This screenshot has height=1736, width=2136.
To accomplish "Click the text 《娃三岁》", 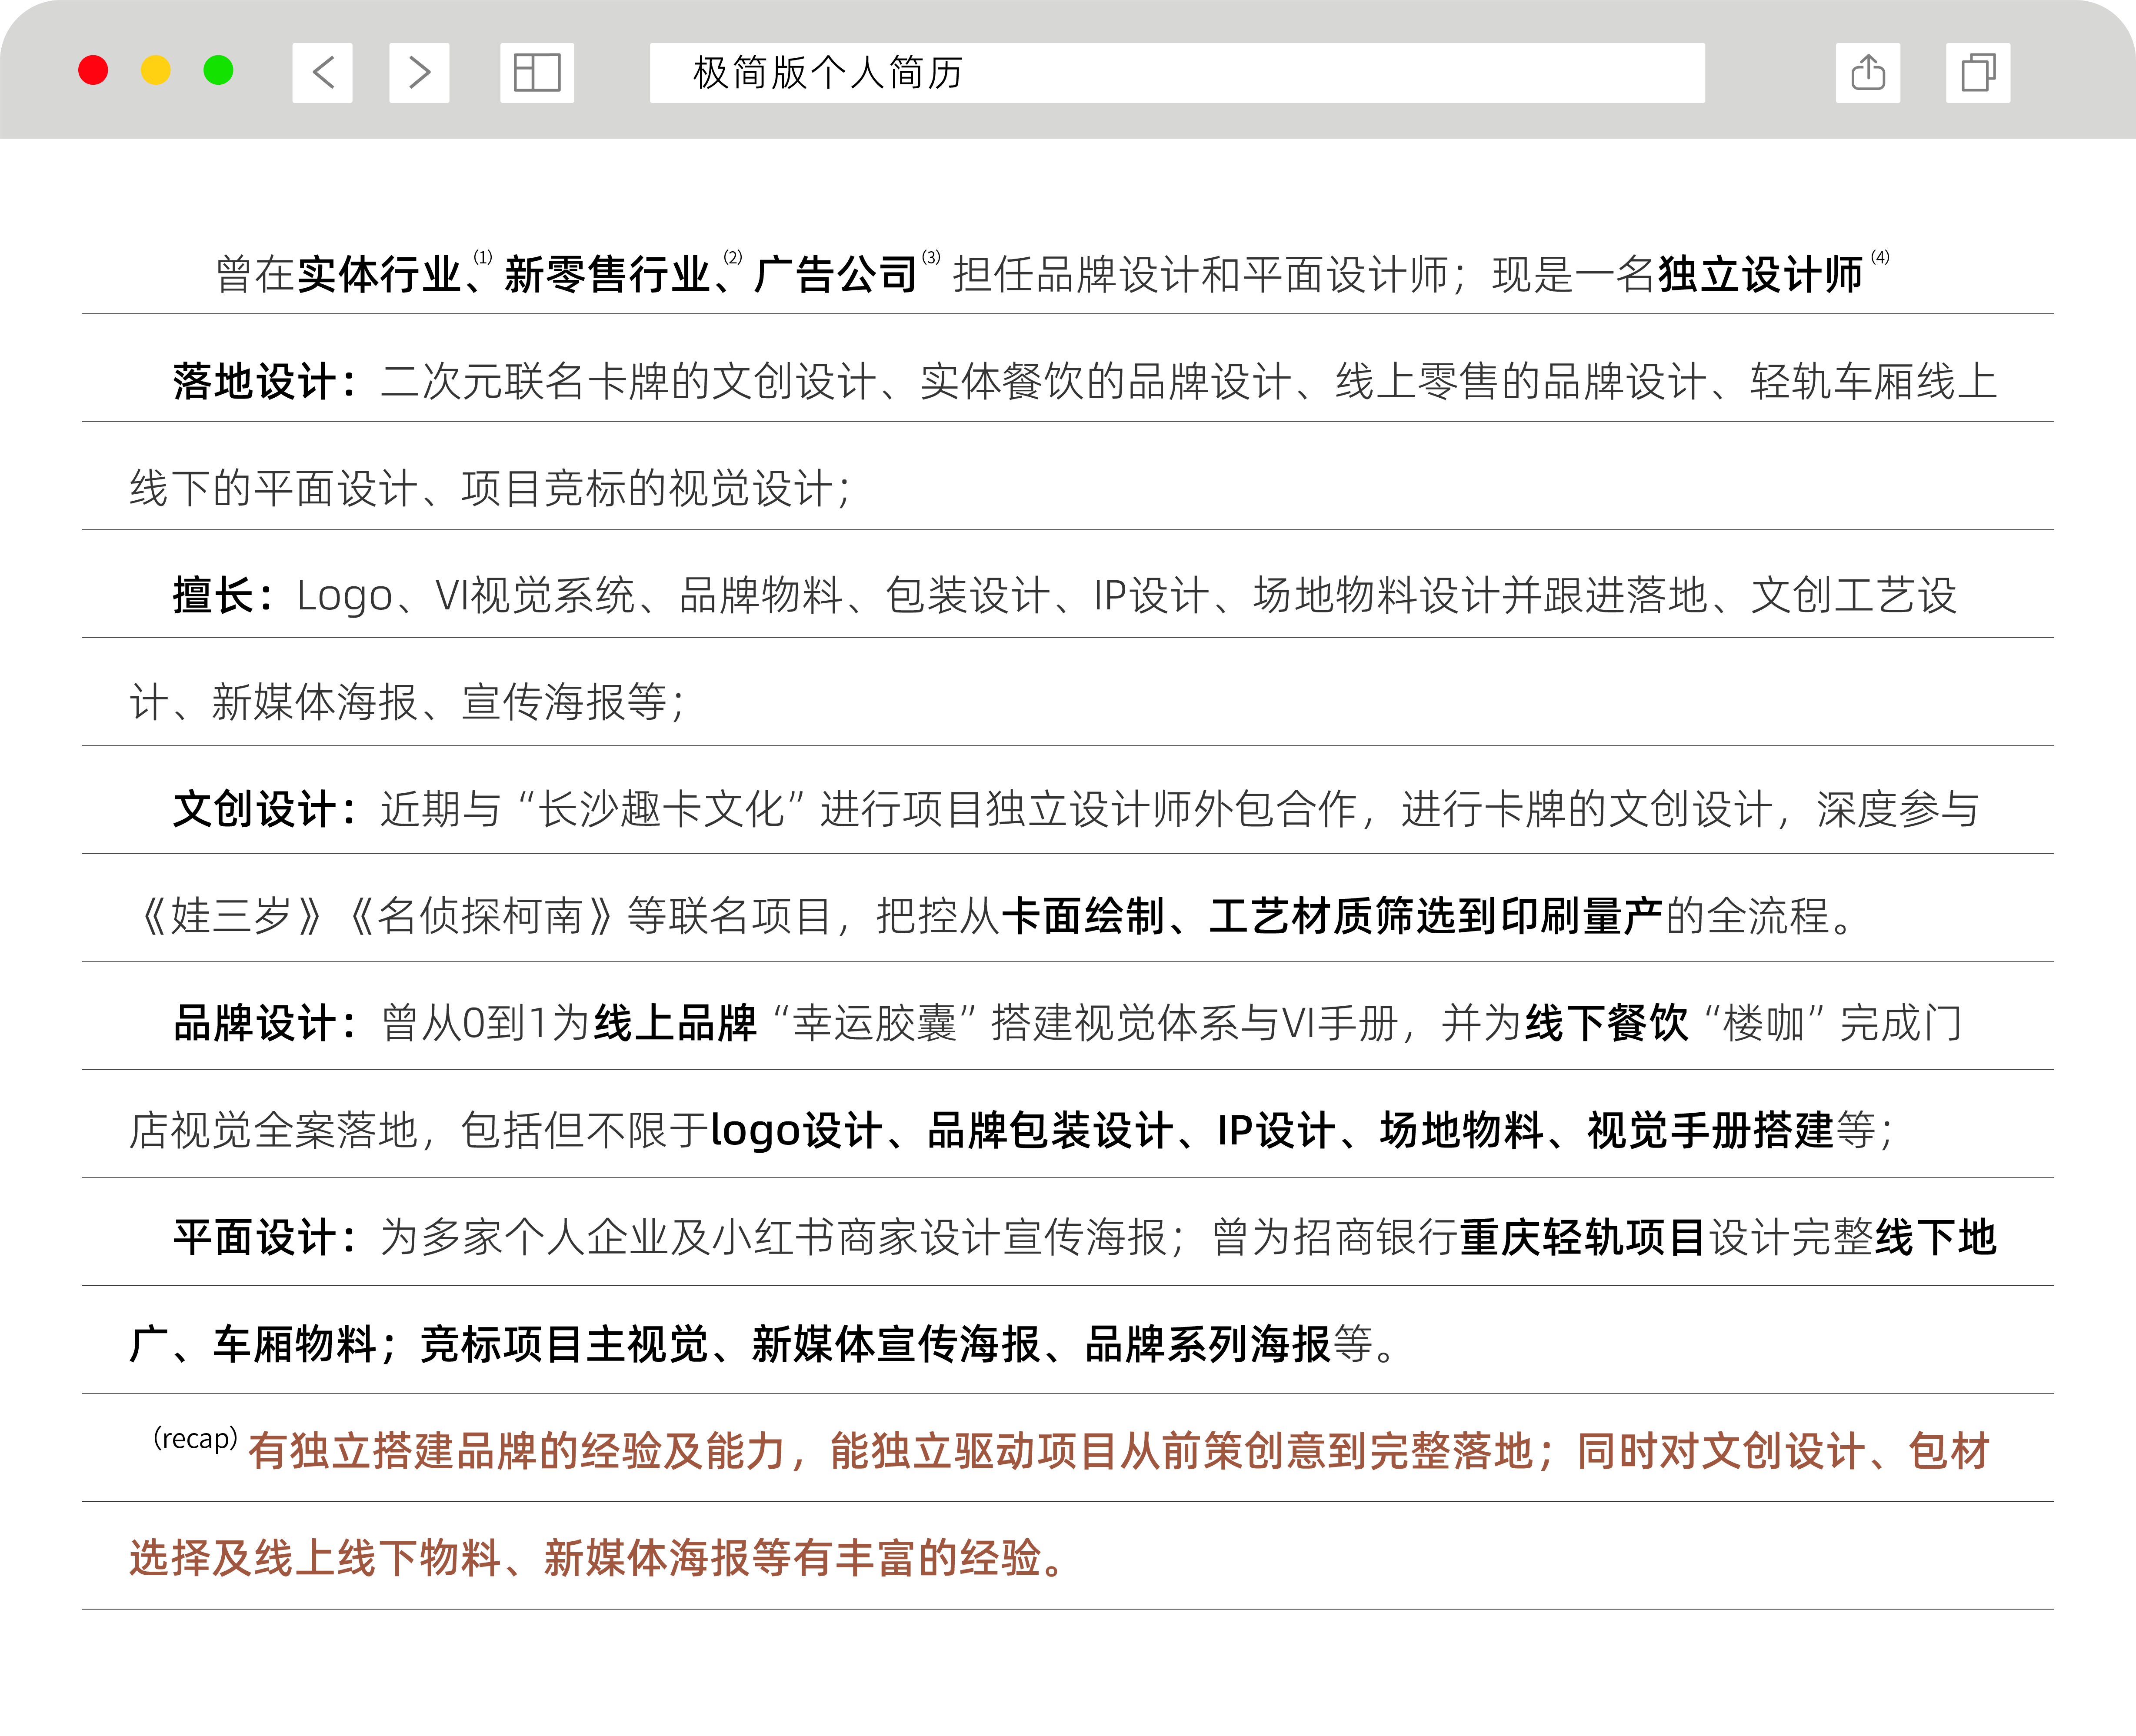I will (x=232, y=916).
